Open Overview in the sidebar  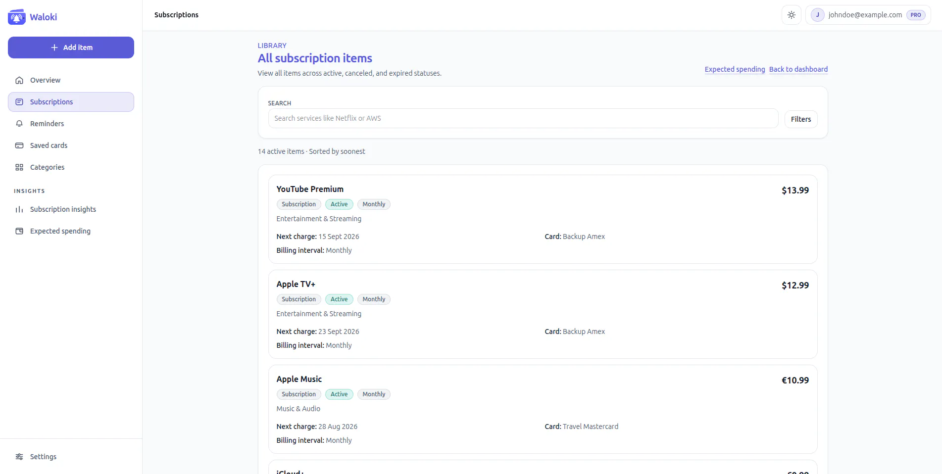(71, 80)
